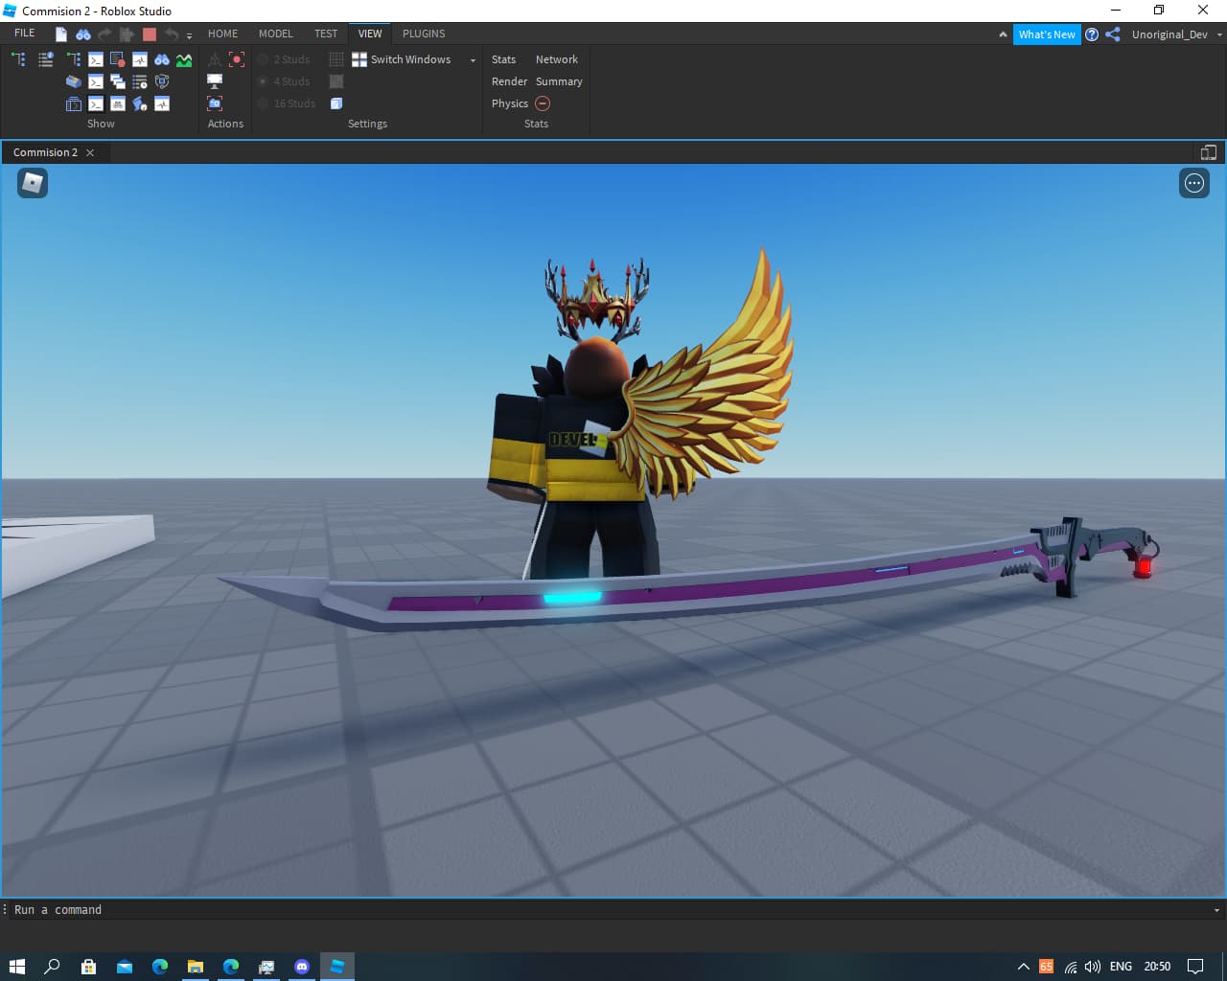
Task: Open the volume control in system tray
Action: click(1093, 967)
